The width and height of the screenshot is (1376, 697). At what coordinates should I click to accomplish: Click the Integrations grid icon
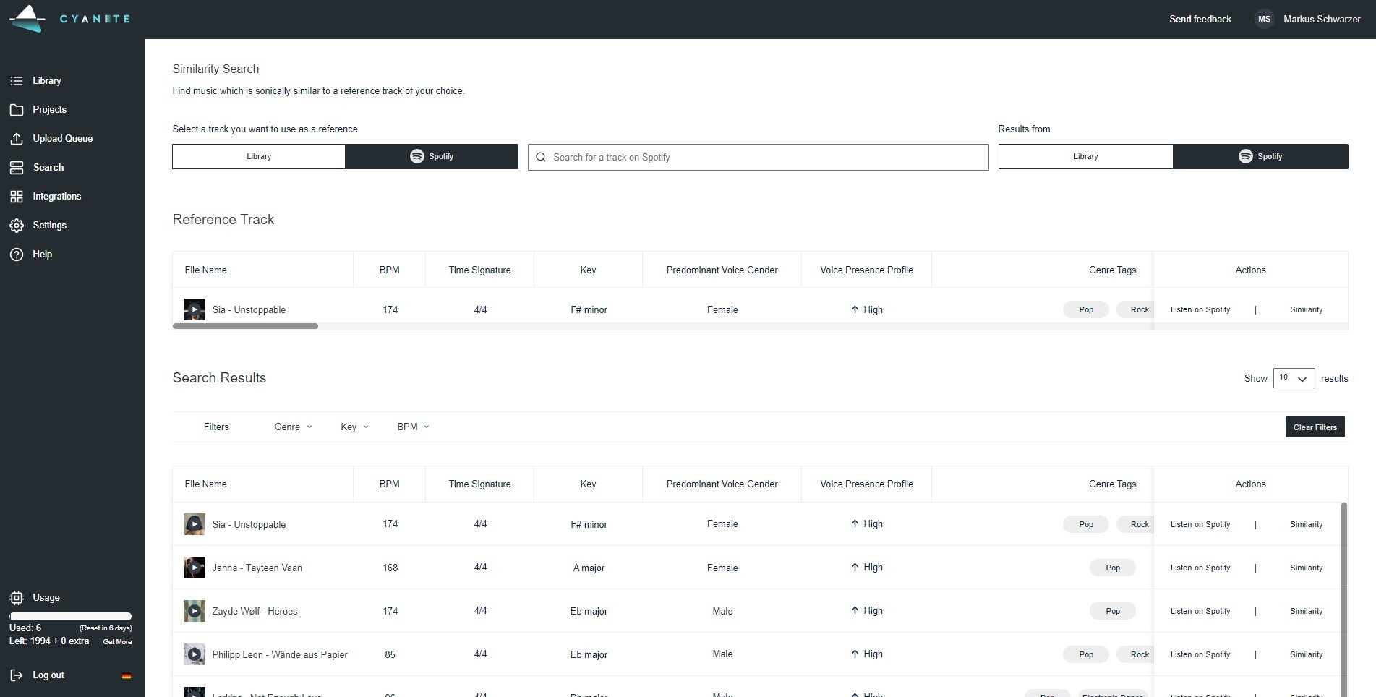click(17, 197)
